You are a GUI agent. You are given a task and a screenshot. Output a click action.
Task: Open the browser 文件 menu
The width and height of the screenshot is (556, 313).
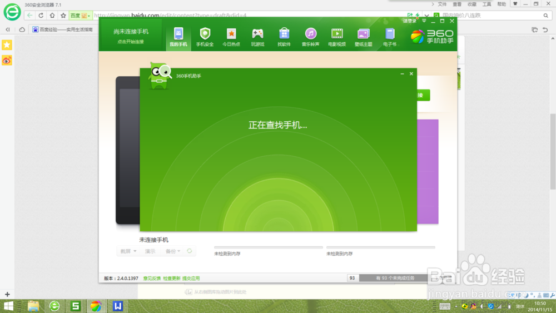442,4
